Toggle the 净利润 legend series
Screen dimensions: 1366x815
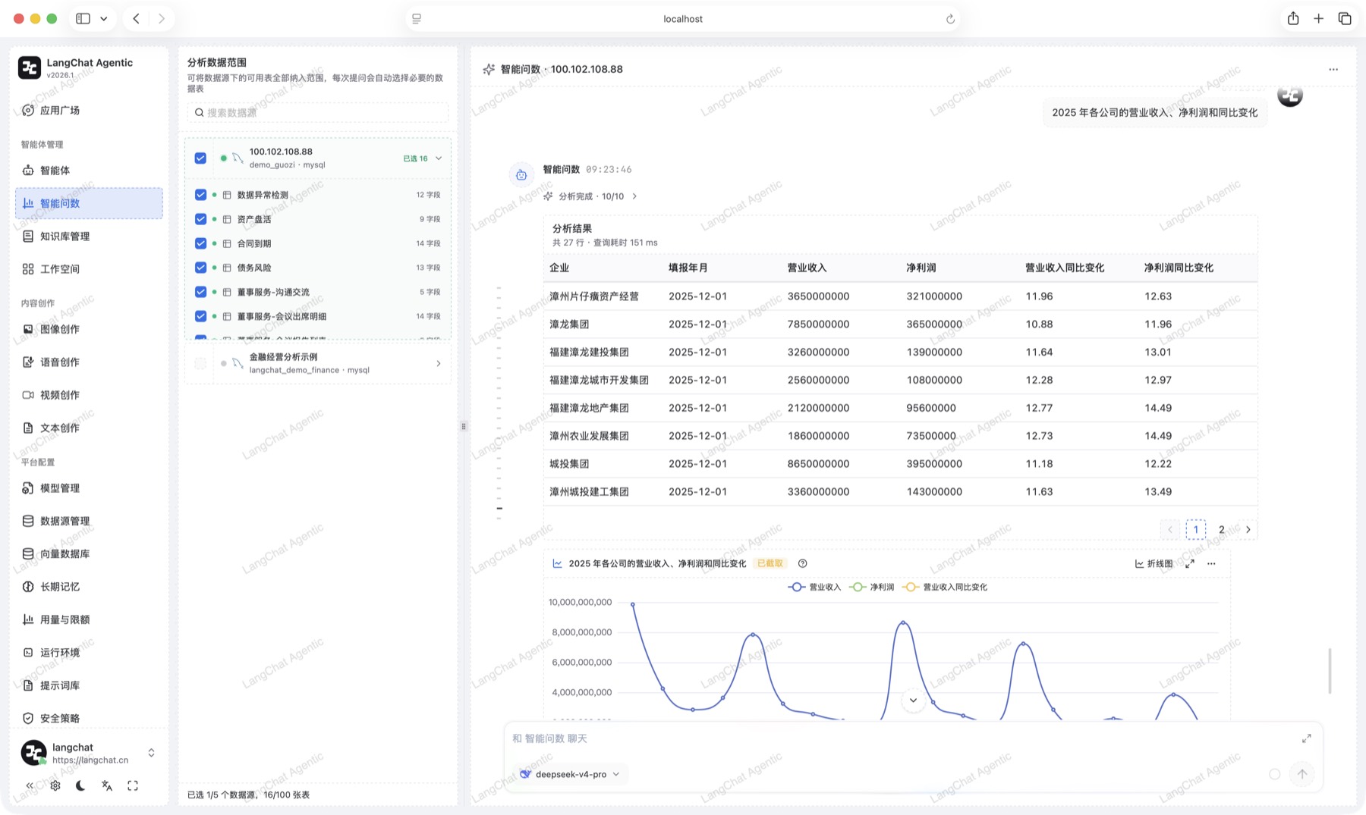tap(872, 587)
